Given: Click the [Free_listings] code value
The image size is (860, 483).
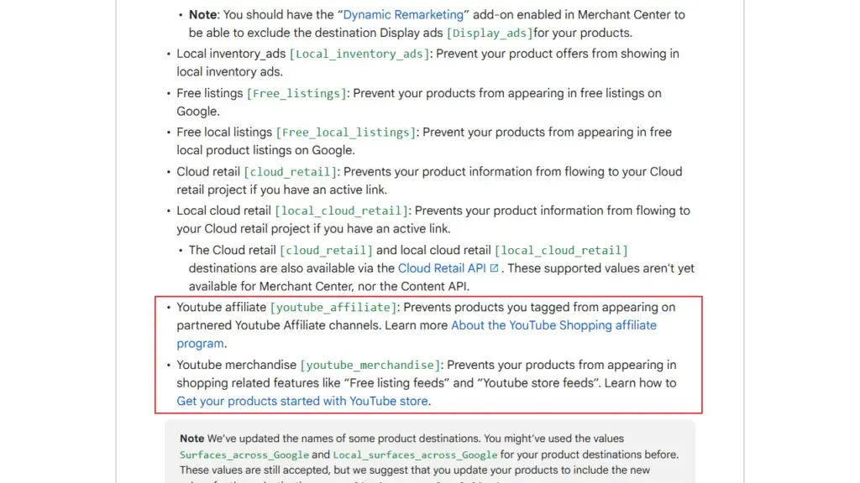Looking at the screenshot, I should pyautogui.click(x=296, y=94).
